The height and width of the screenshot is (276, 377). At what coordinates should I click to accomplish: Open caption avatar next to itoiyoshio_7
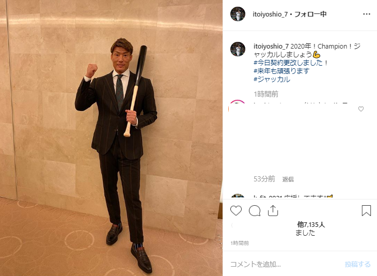[x=238, y=49]
